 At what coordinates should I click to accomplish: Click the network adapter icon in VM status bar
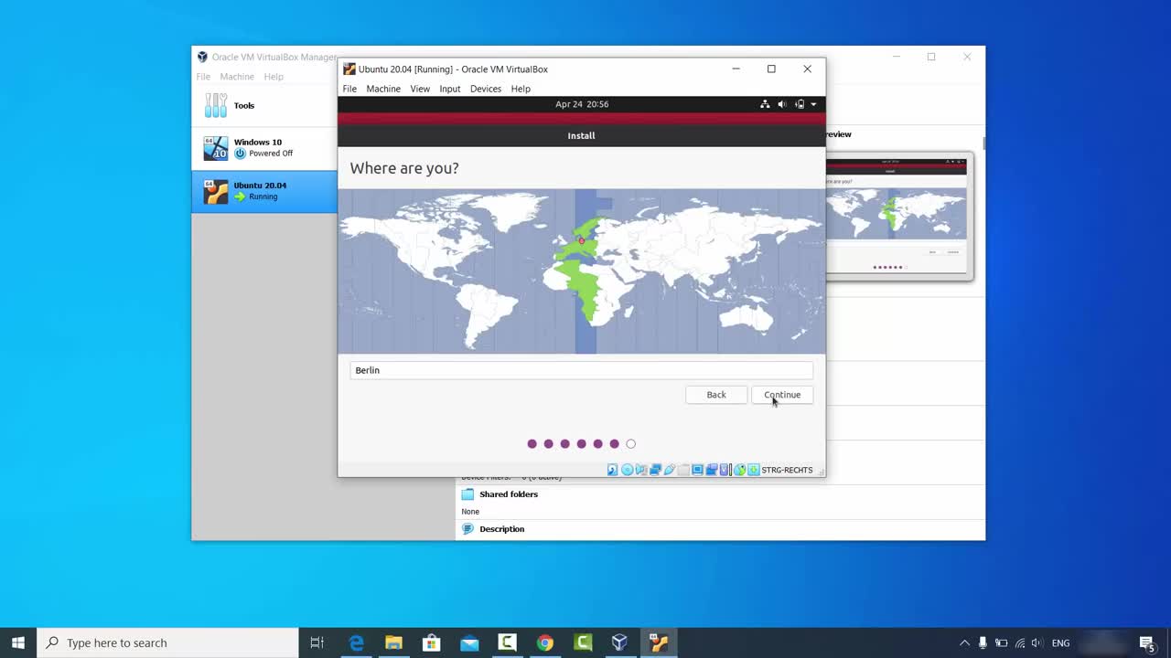click(655, 470)
